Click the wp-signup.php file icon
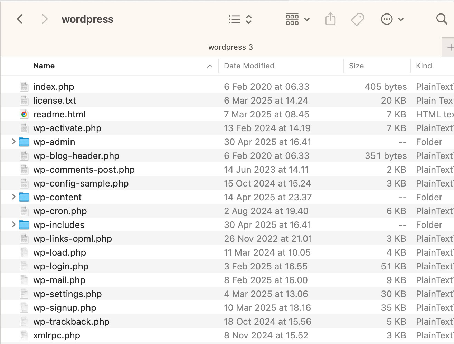Viewport: 454px width, 344px height. pos(24,308)
